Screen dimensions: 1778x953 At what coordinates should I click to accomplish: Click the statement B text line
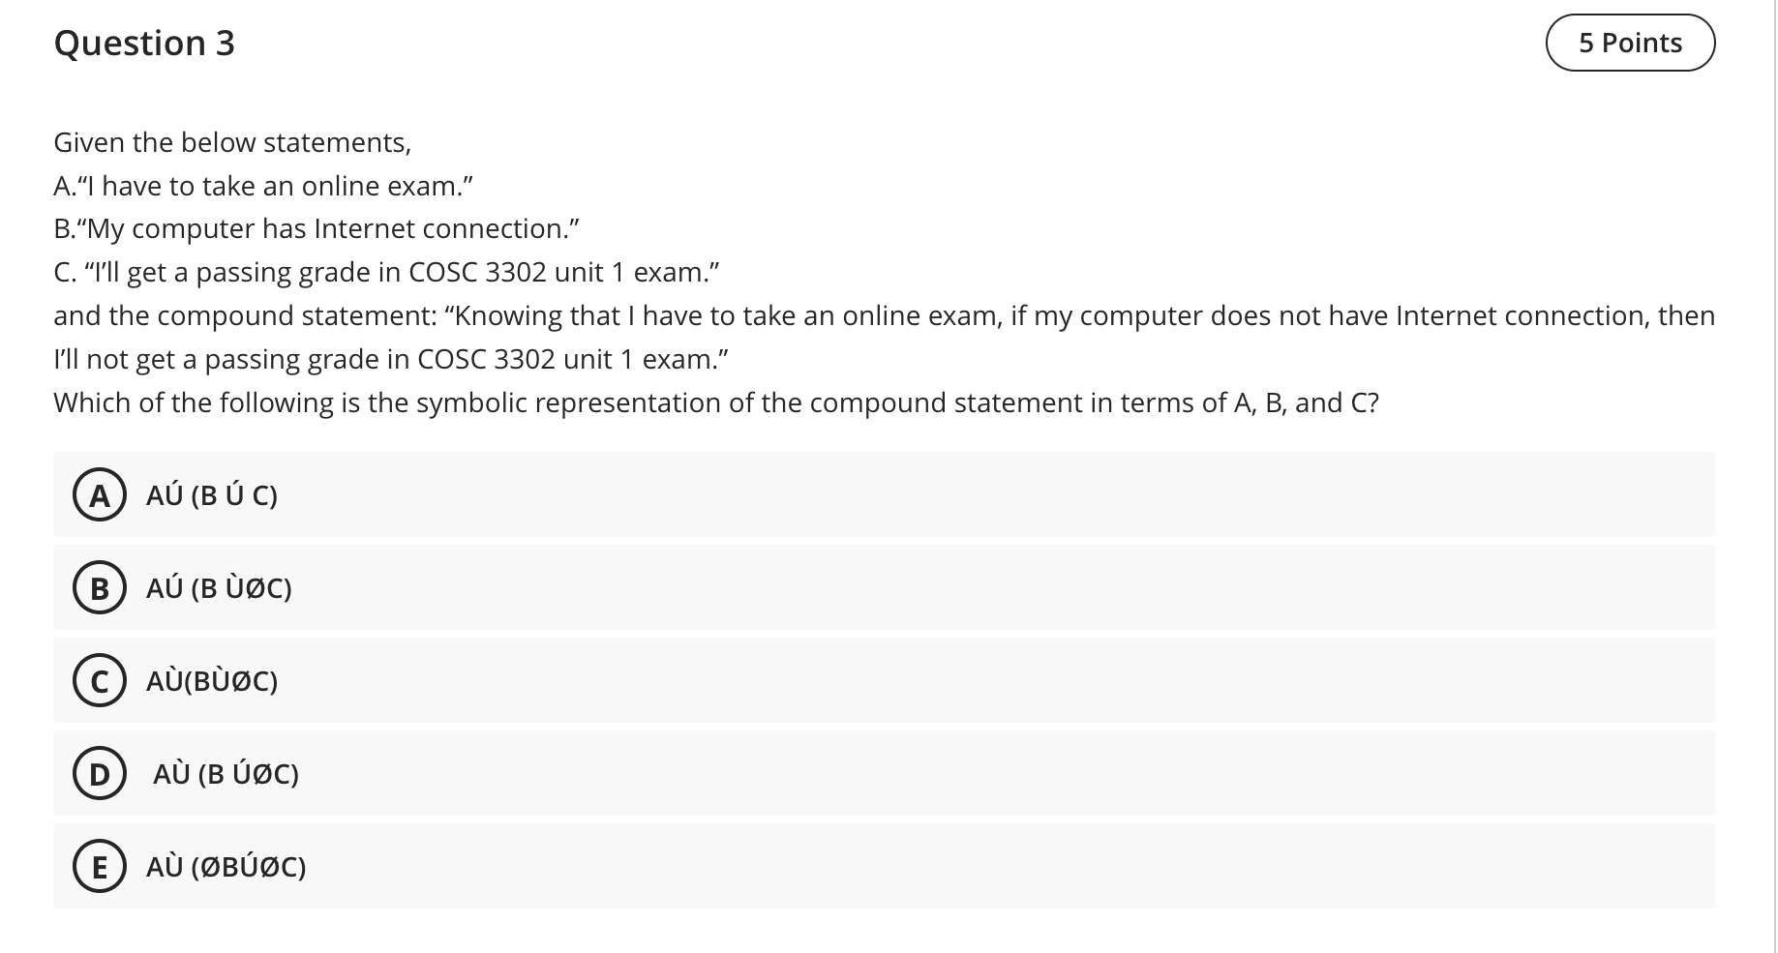pos(316,229)
